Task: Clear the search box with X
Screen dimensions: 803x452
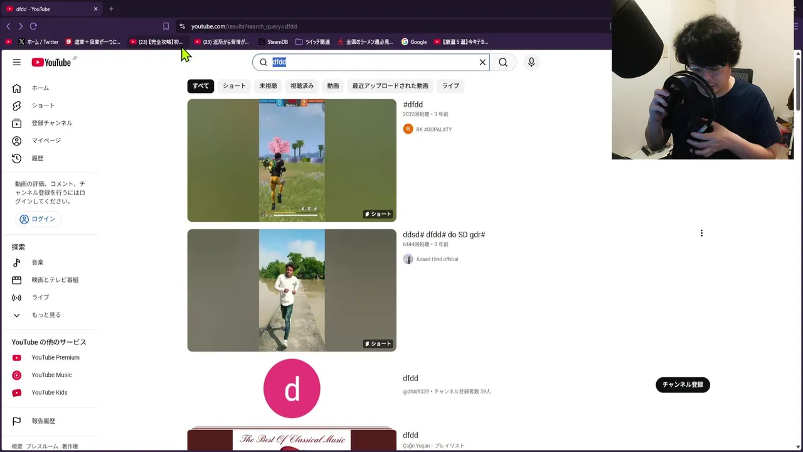Action: click(482, 62)
